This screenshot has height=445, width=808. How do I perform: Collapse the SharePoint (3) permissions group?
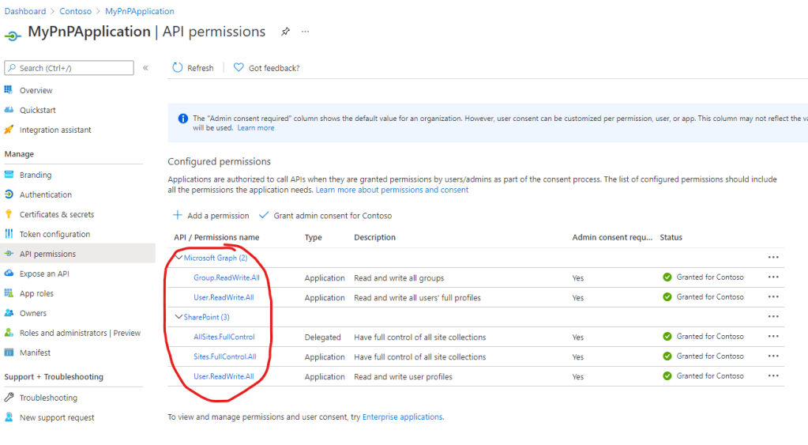[x=179, y=317]
